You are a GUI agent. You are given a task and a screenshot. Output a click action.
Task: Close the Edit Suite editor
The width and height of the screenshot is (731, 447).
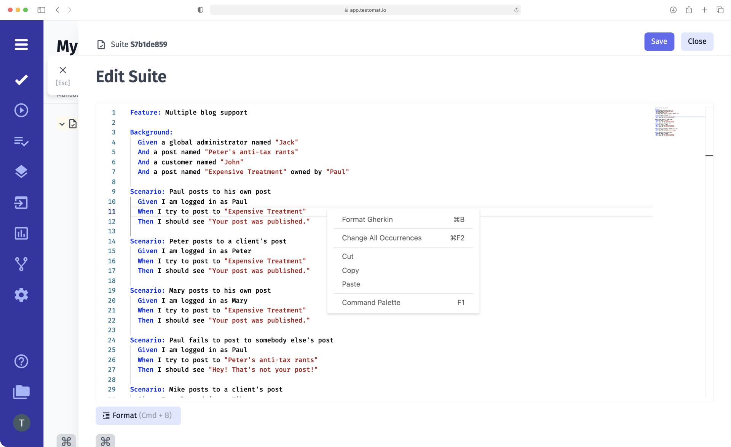(x=697, y=41)
